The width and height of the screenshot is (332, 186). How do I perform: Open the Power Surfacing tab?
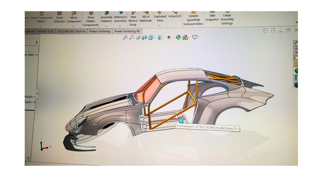[100, 31]
